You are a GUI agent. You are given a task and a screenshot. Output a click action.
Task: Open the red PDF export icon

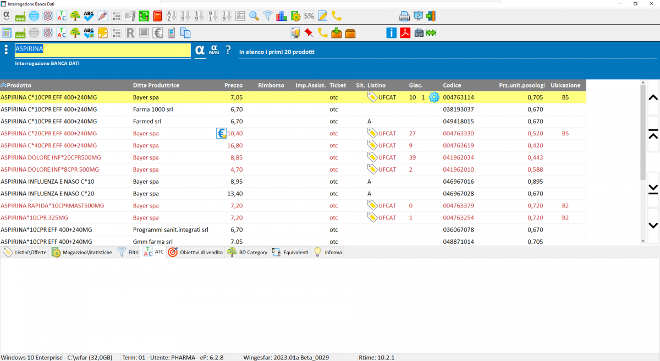(x=405, y=33)
